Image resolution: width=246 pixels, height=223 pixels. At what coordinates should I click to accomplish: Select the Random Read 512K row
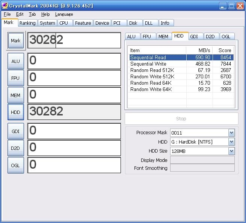(x=181, y=70)
